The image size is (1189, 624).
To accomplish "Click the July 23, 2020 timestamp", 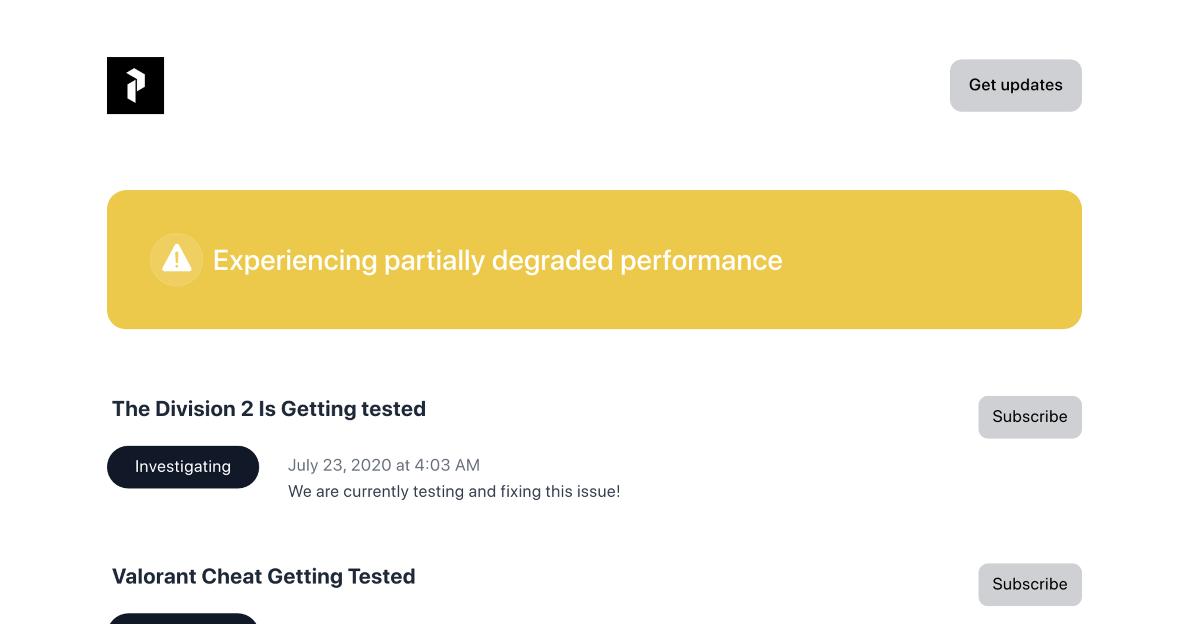I will (383, 465).
